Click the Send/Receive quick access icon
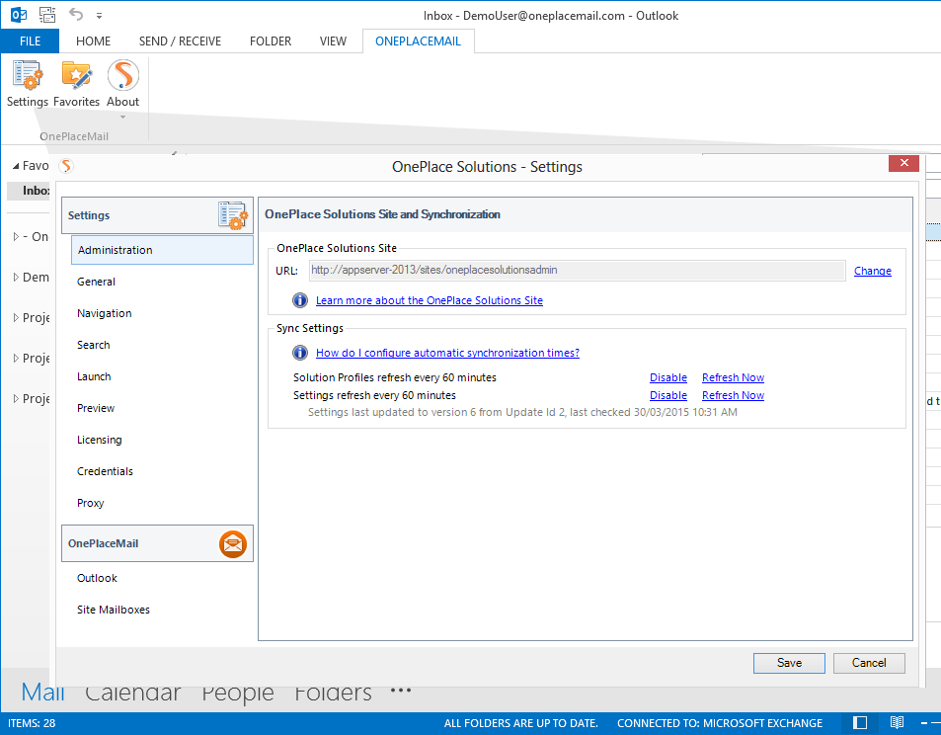941x735 pixels. point(46,16)
